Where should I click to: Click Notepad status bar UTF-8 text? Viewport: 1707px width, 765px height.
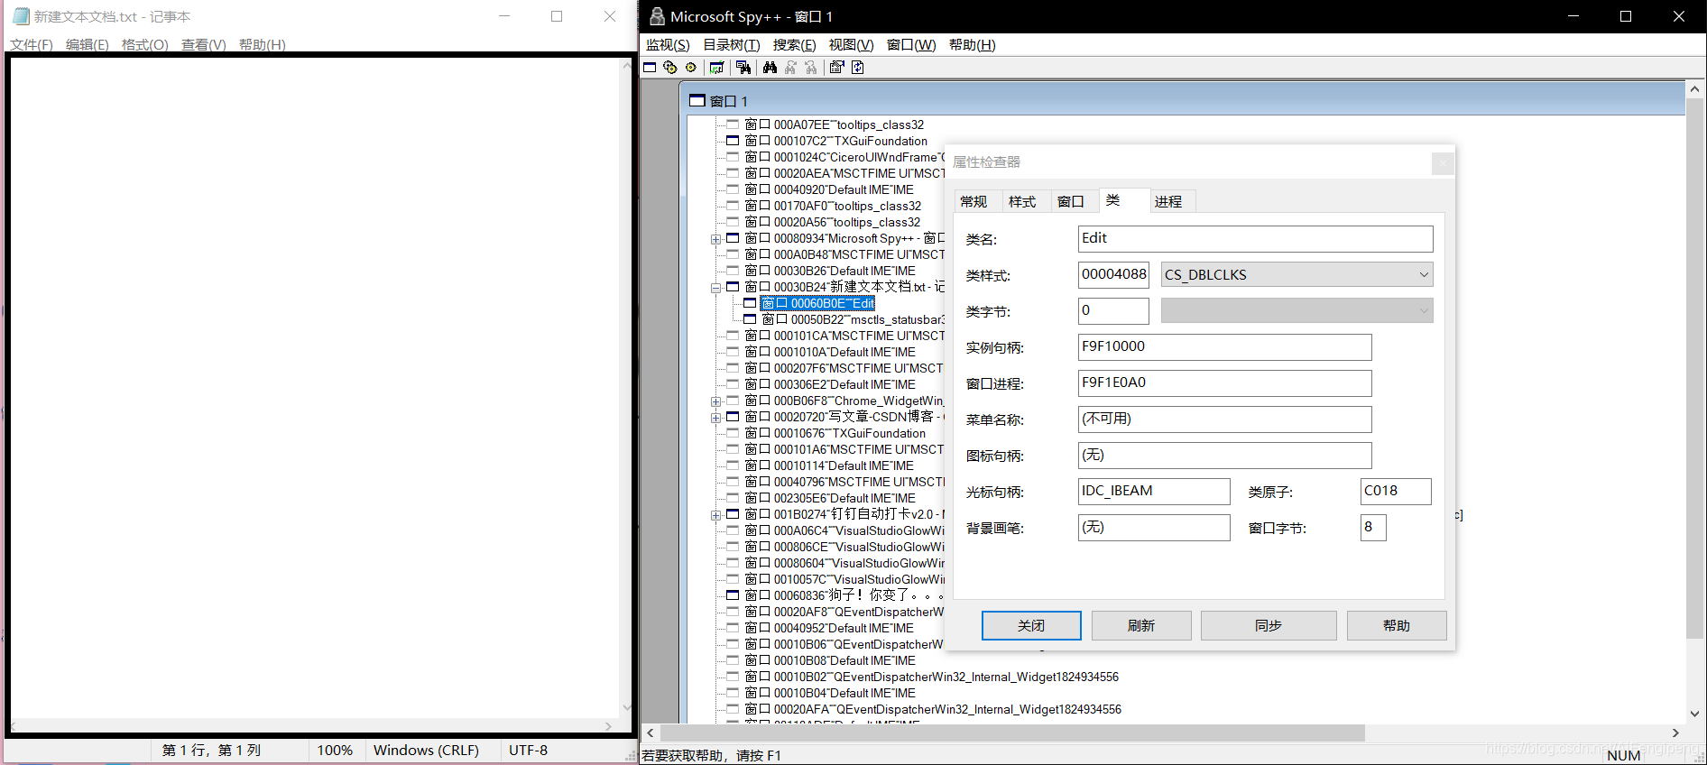528,751
